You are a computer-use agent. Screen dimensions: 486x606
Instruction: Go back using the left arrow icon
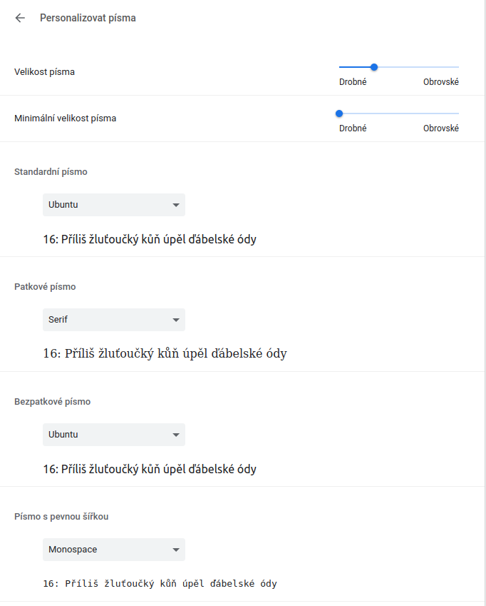pos(20,18)
